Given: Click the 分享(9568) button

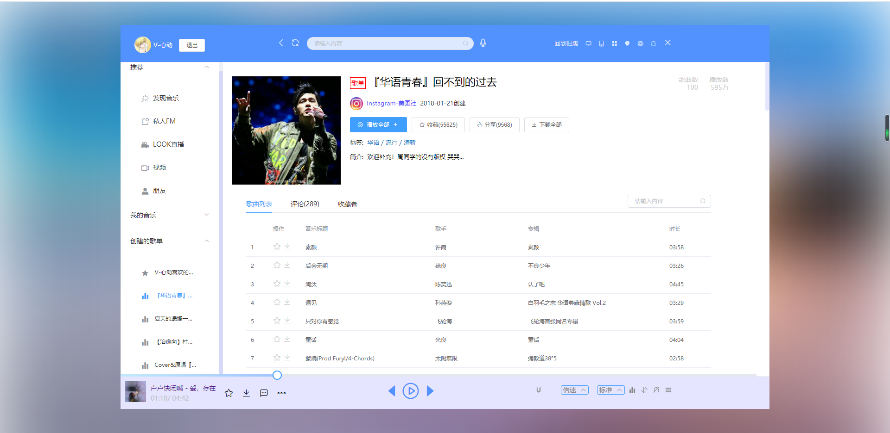Looking at the screenshot, I should (x=495, y=125).
